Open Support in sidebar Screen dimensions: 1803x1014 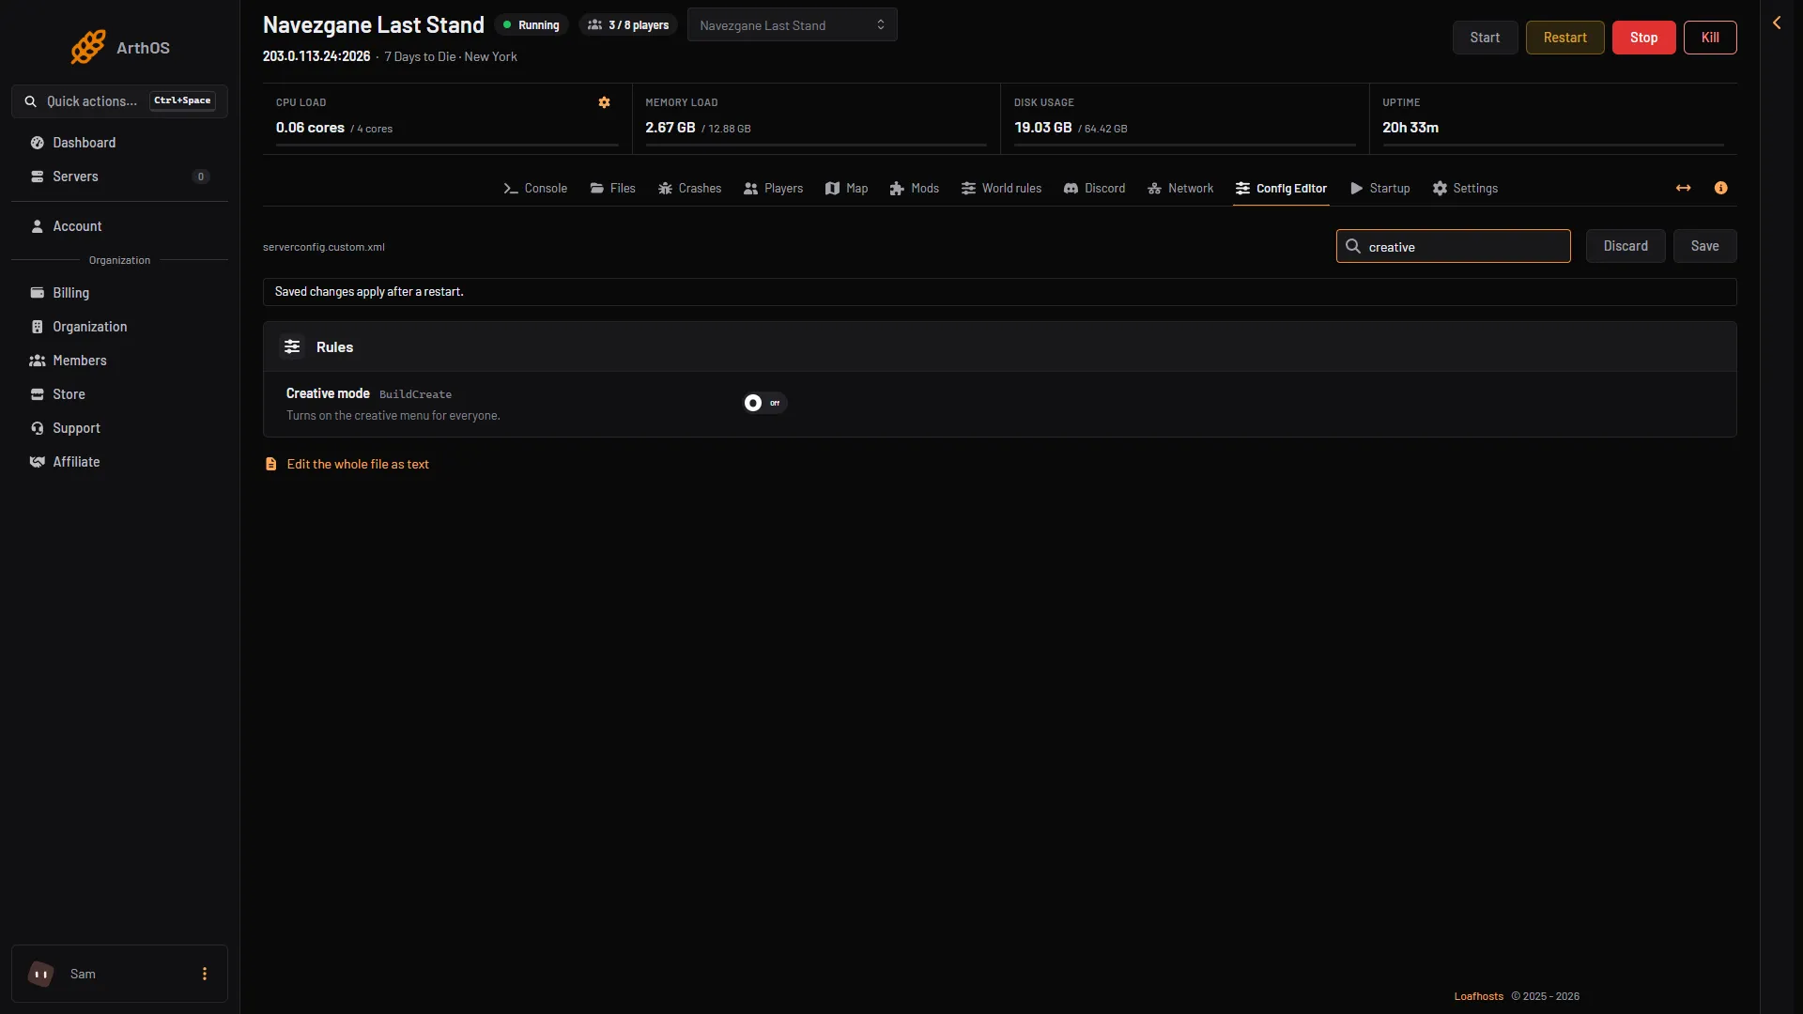pyautogui.click(x=119, y=428)
